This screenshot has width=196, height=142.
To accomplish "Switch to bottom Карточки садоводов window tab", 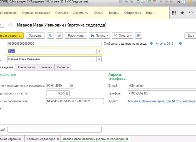I will [x=41, y=139].
